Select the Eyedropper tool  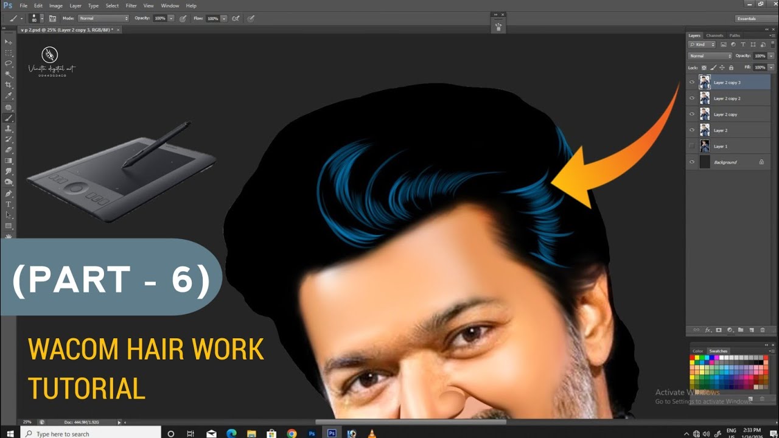pos(9,96)
